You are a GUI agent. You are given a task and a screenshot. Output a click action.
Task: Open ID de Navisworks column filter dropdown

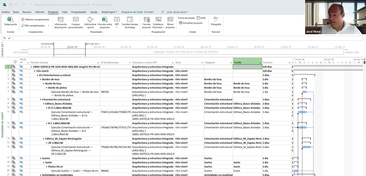coord(130,63)
